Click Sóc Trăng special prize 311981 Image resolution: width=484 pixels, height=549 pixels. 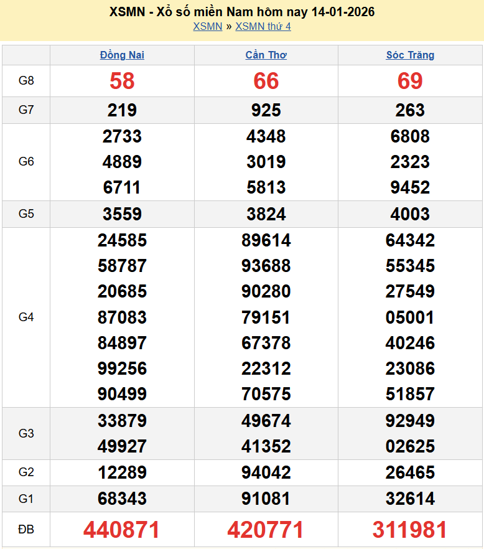point(410,530)
